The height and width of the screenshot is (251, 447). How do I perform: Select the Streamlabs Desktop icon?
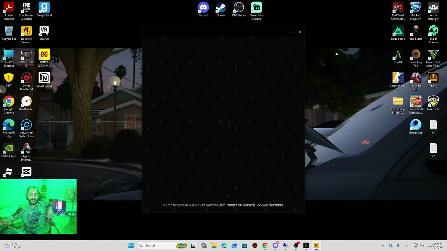(x=256, y=11)
